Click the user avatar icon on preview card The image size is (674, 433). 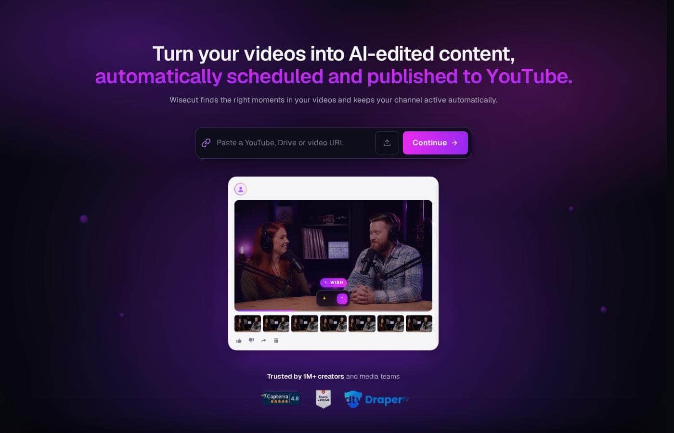[241, 189]
